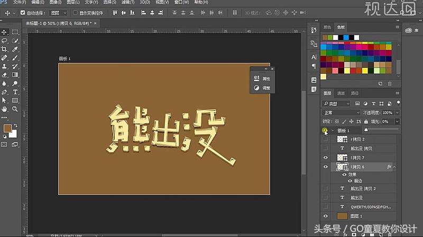This screenshot has height=237, width=423.
Task: Create new swatch button in Swatches panel
Action: (x=380, y=84)
